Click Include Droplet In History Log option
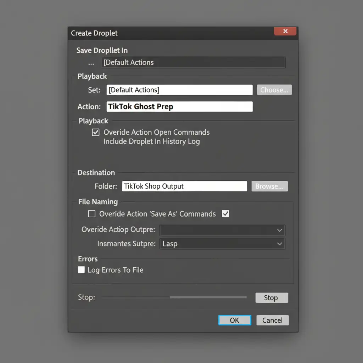Viewport: 363px width, 363px height. tap(151, 141)
